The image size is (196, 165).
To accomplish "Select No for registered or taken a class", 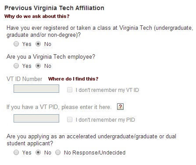I will (x=38, y=44).
